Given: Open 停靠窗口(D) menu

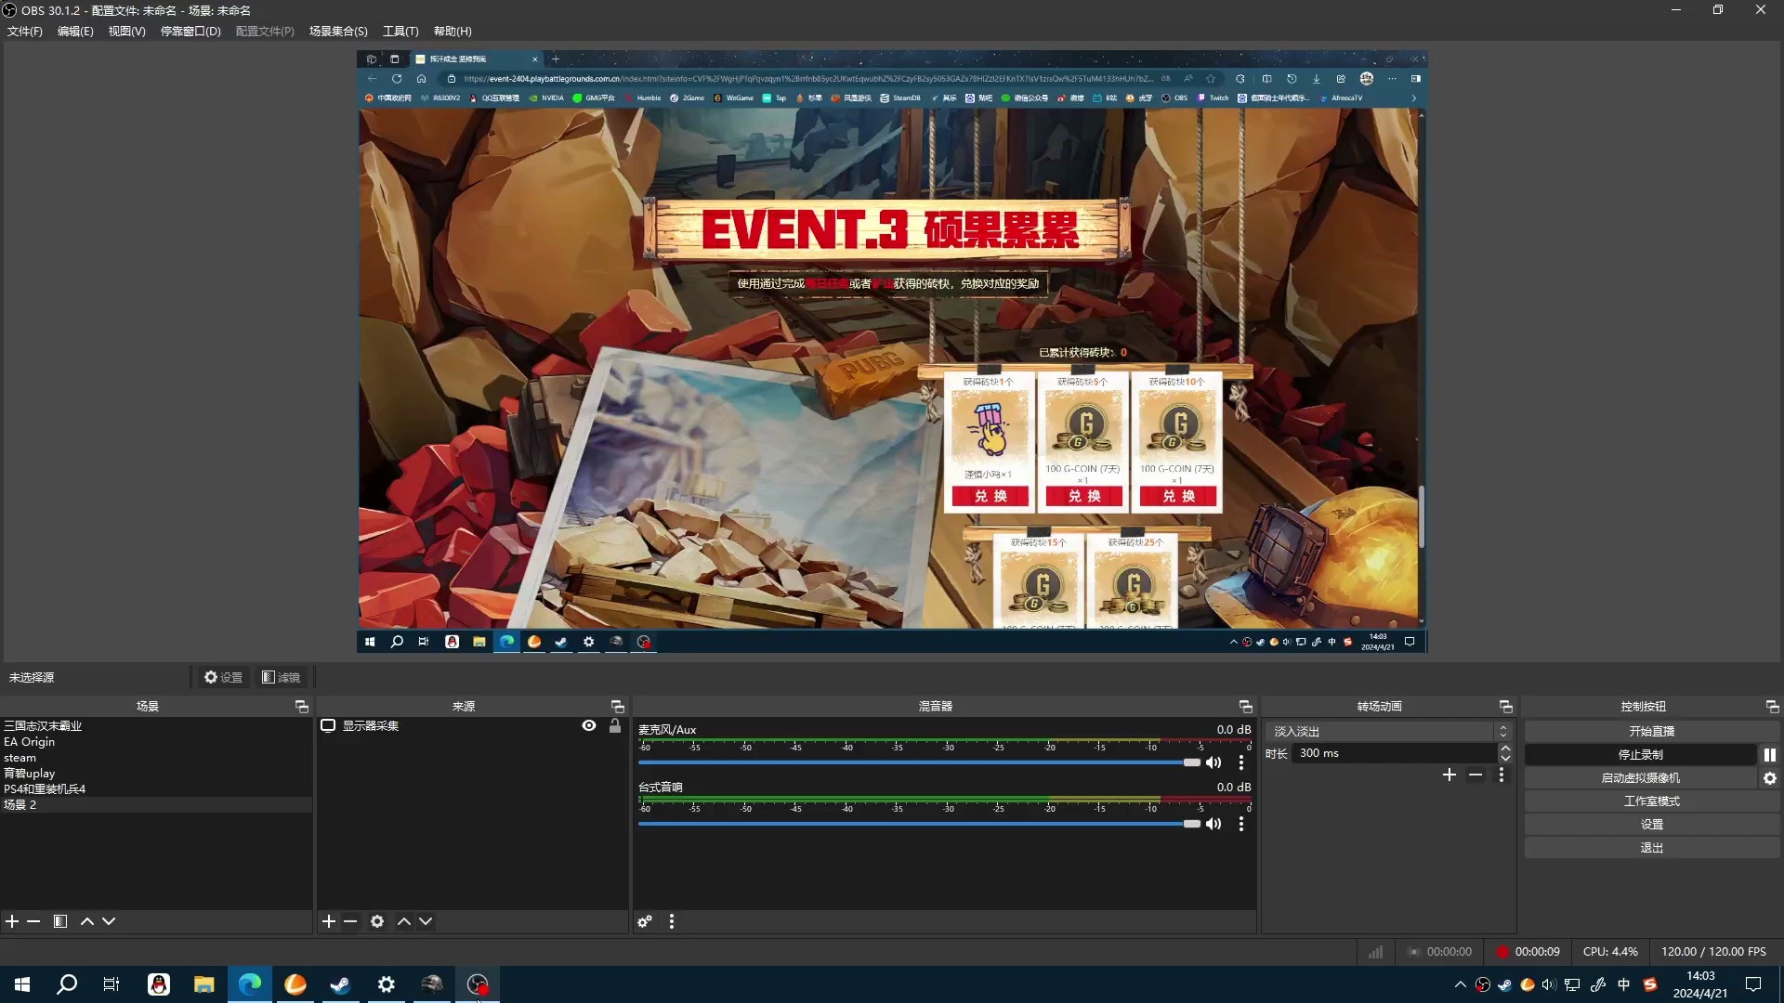Looking at the screenshot, I should pos(190,31).
